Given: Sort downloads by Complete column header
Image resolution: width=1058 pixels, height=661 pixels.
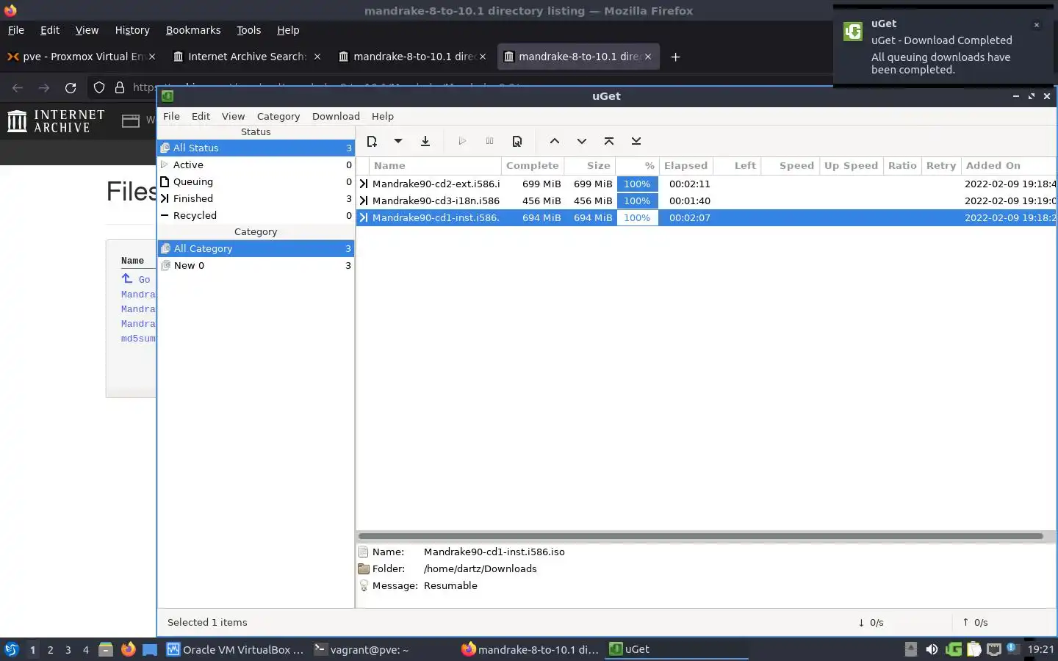Looking at the screenshot, I should 533,165.
